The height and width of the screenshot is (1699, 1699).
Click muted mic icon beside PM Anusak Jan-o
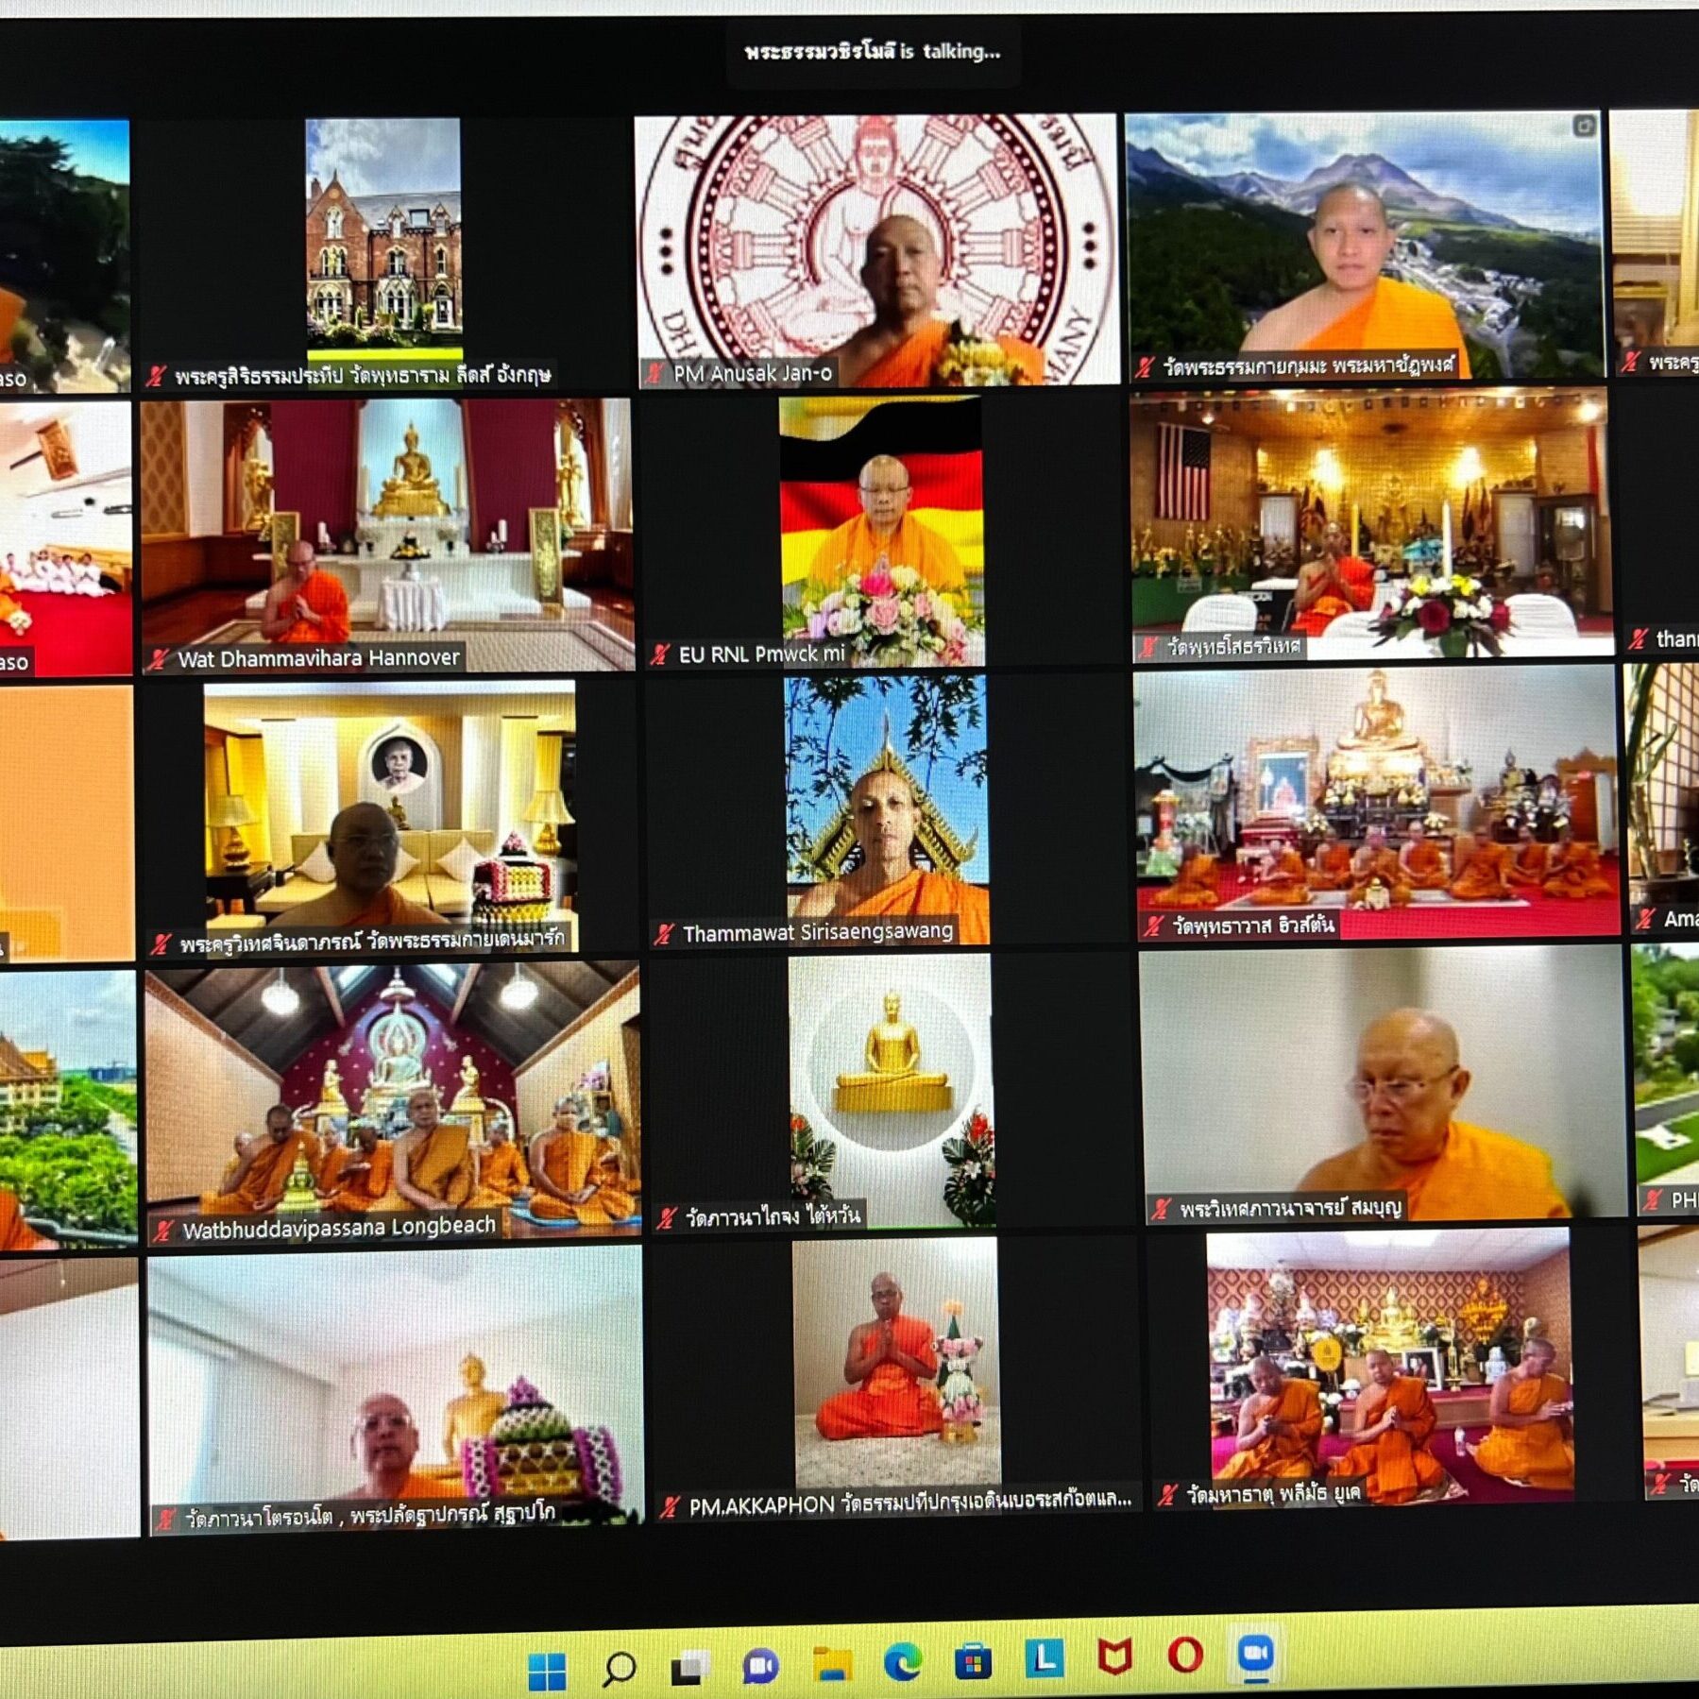[x=654, y=374]
